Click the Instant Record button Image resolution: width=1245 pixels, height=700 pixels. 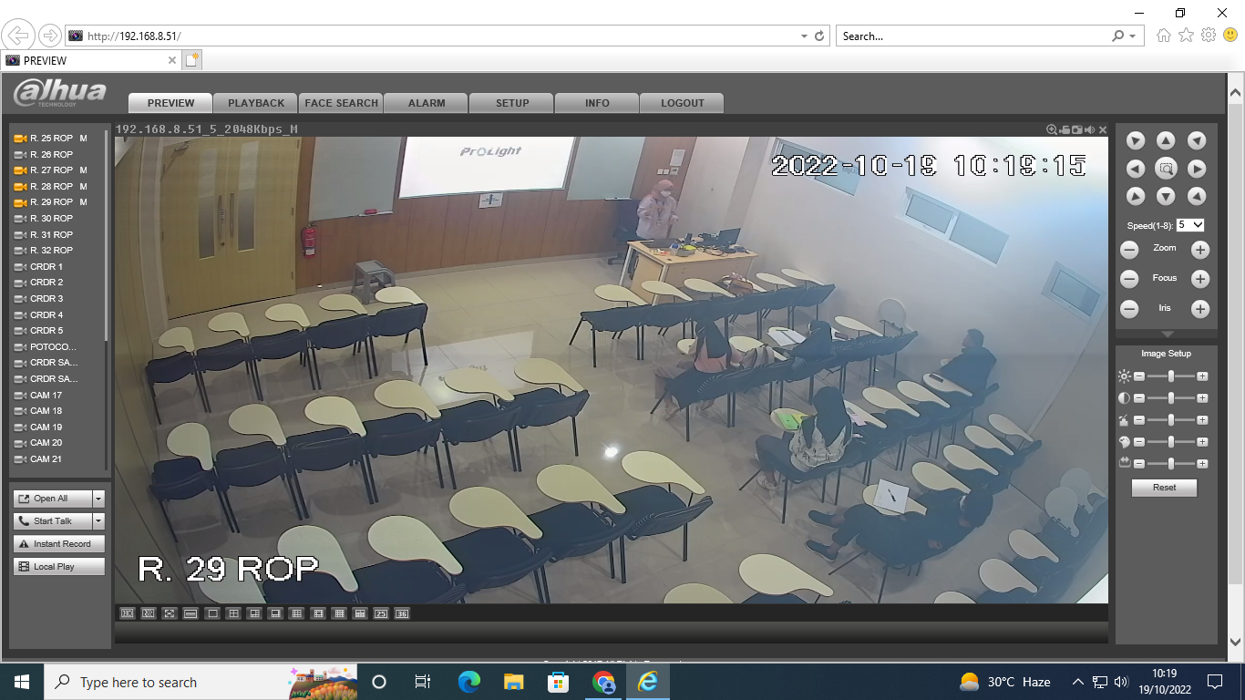pos(59,544)
